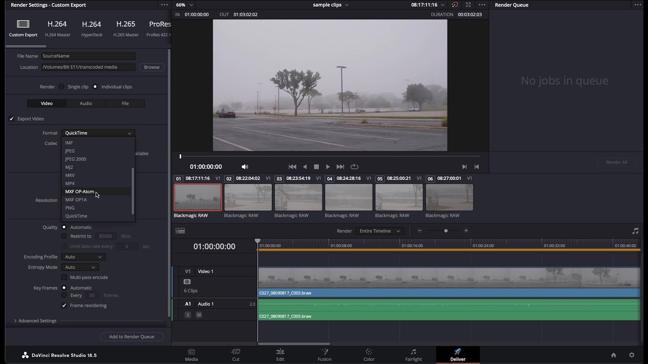Enable Multi-pass encode checkbox
This screenshot has width=648, height=364.
pyautogui.click(x=64, y=277)
